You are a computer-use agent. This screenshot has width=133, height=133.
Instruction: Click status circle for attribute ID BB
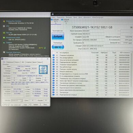pos(54,76)
